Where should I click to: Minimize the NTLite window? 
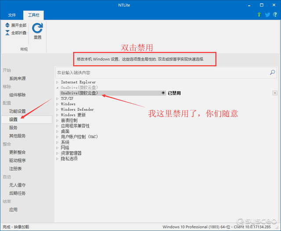(x=249, y=5)
